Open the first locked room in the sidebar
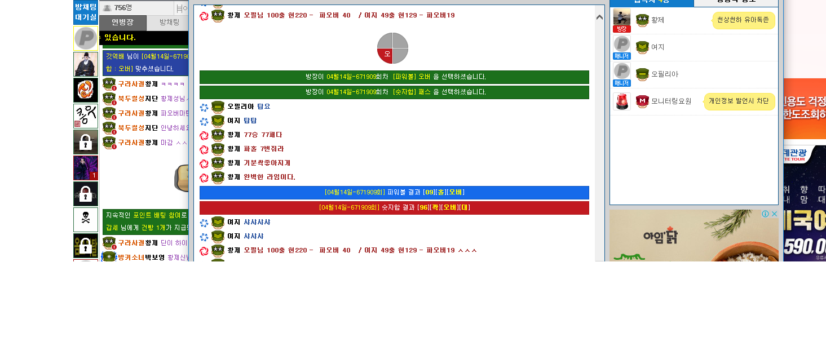Screen dimensions: 826x355 tap(86, 142)
